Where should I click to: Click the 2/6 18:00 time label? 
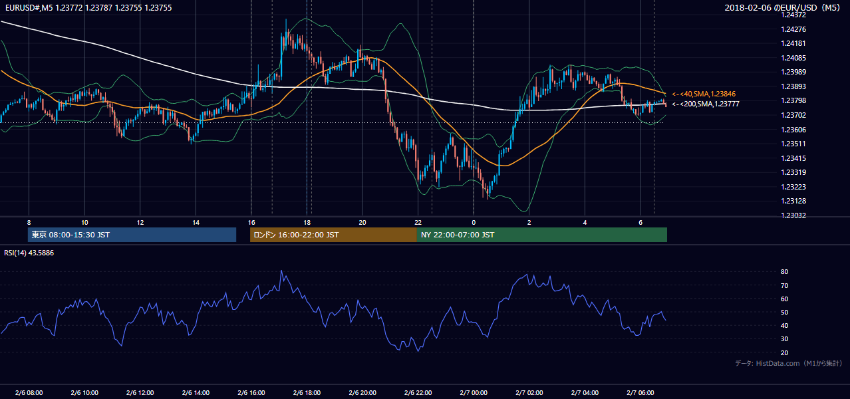pyautogui.click(x=307, y=392)
